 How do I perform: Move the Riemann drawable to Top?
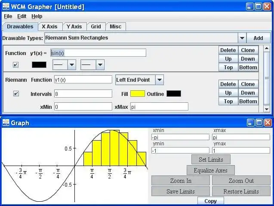pos(228,101)
